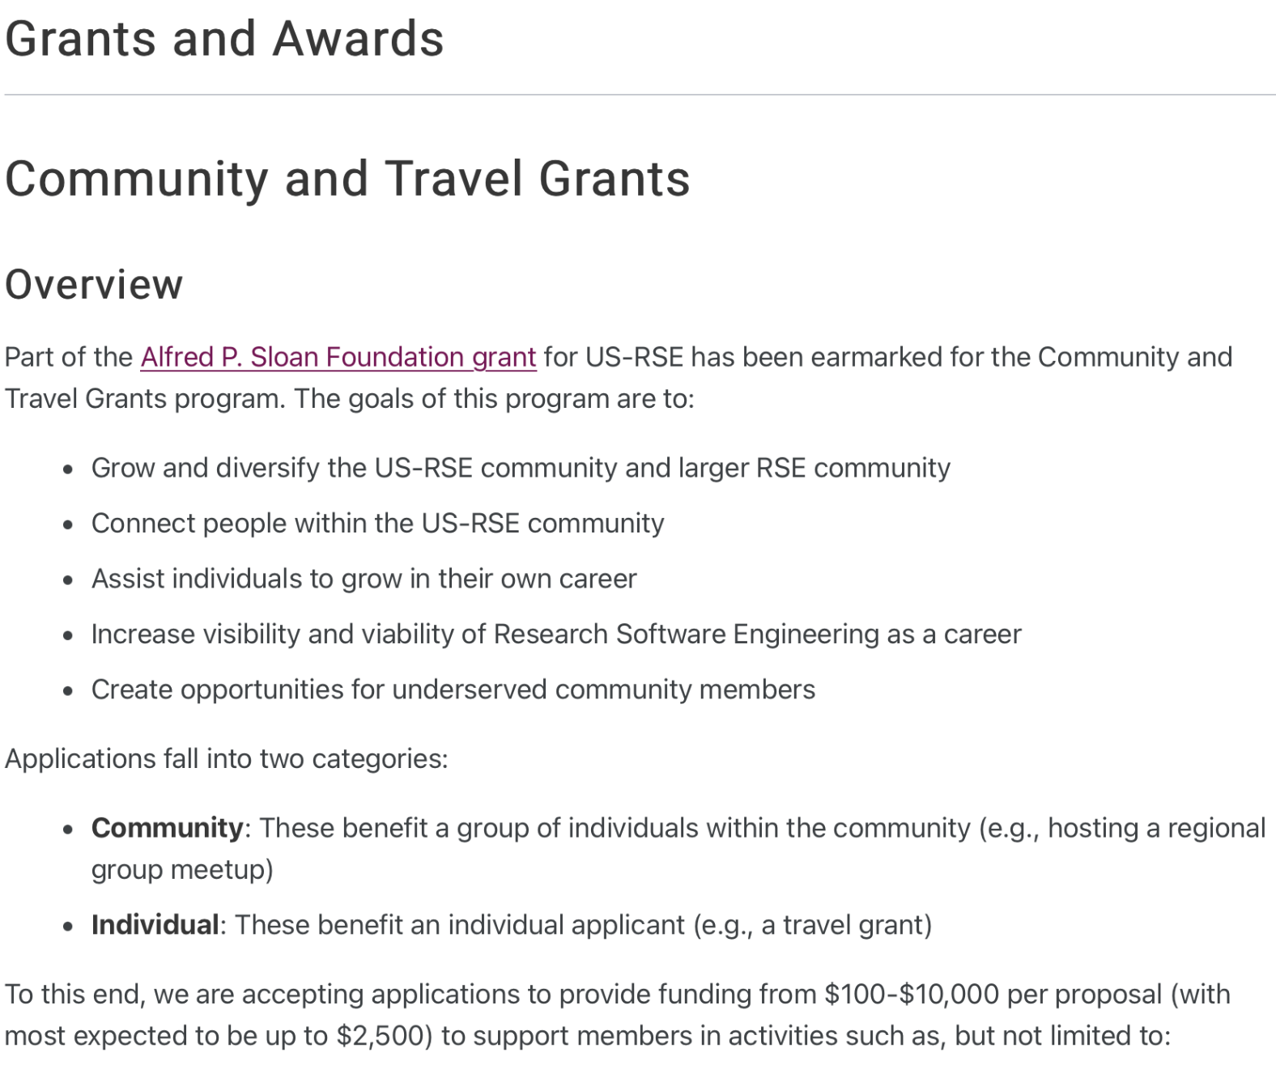This screenshot has width=1276, height=1065.
Task: Select the 'Assist individuals to grow' bullet
Action: (x=364, y=579)
